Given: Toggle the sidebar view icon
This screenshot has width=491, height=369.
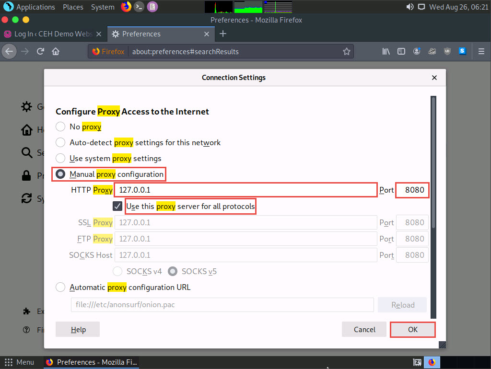Looking at the screenshot, I should (401, 51).
